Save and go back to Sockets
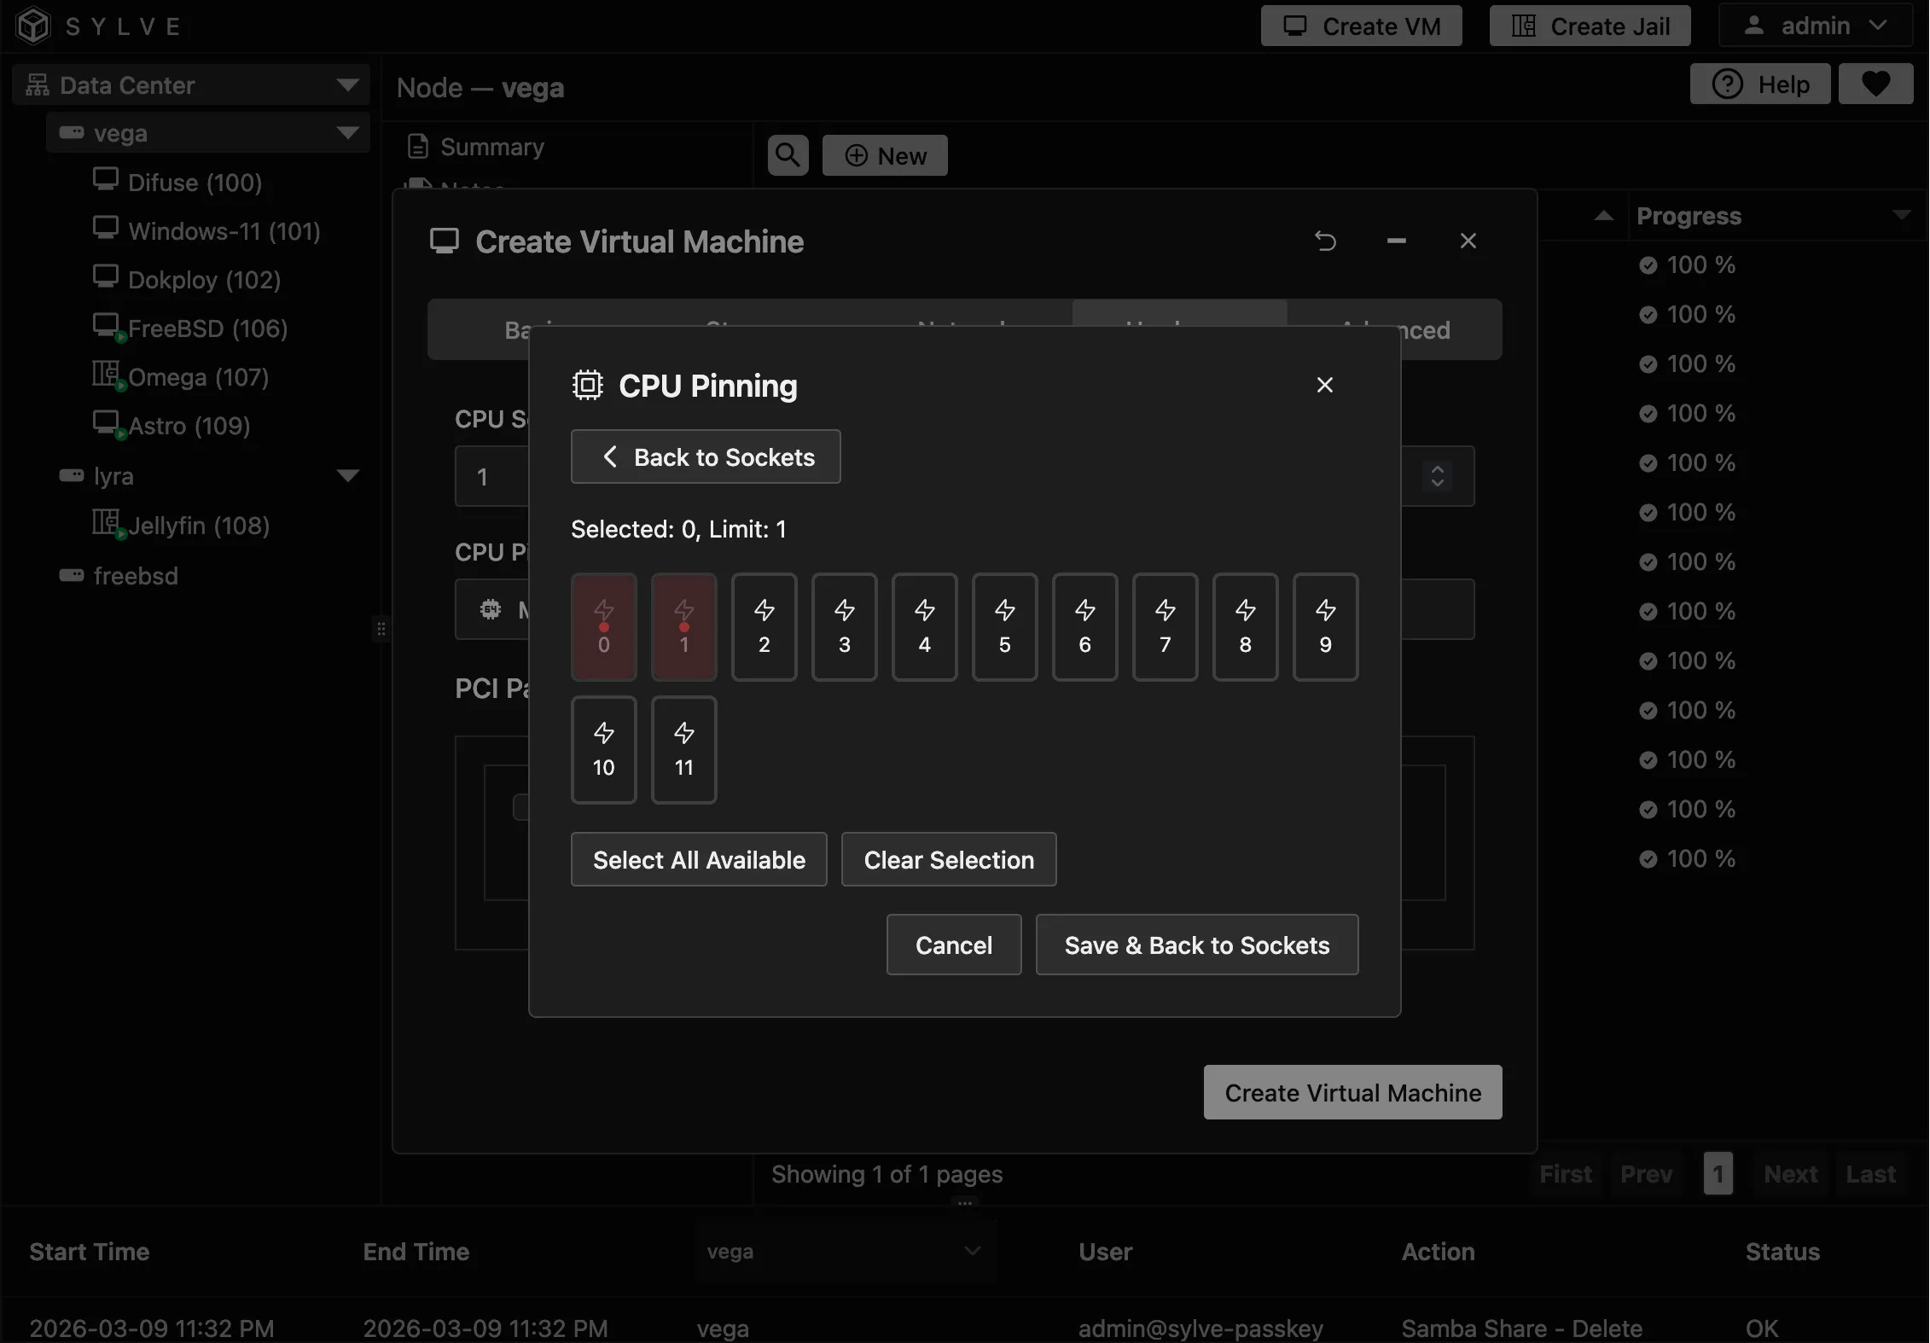The image size is (1930, 1343). (1196, 945)
